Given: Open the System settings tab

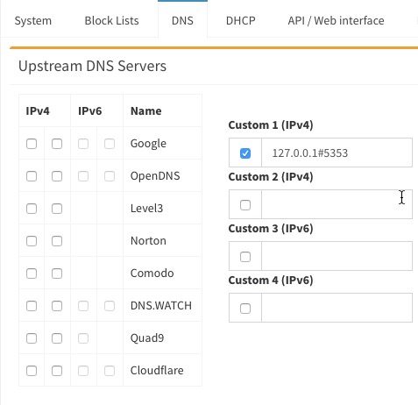Looking at the screenshot, I should point(33,21).
